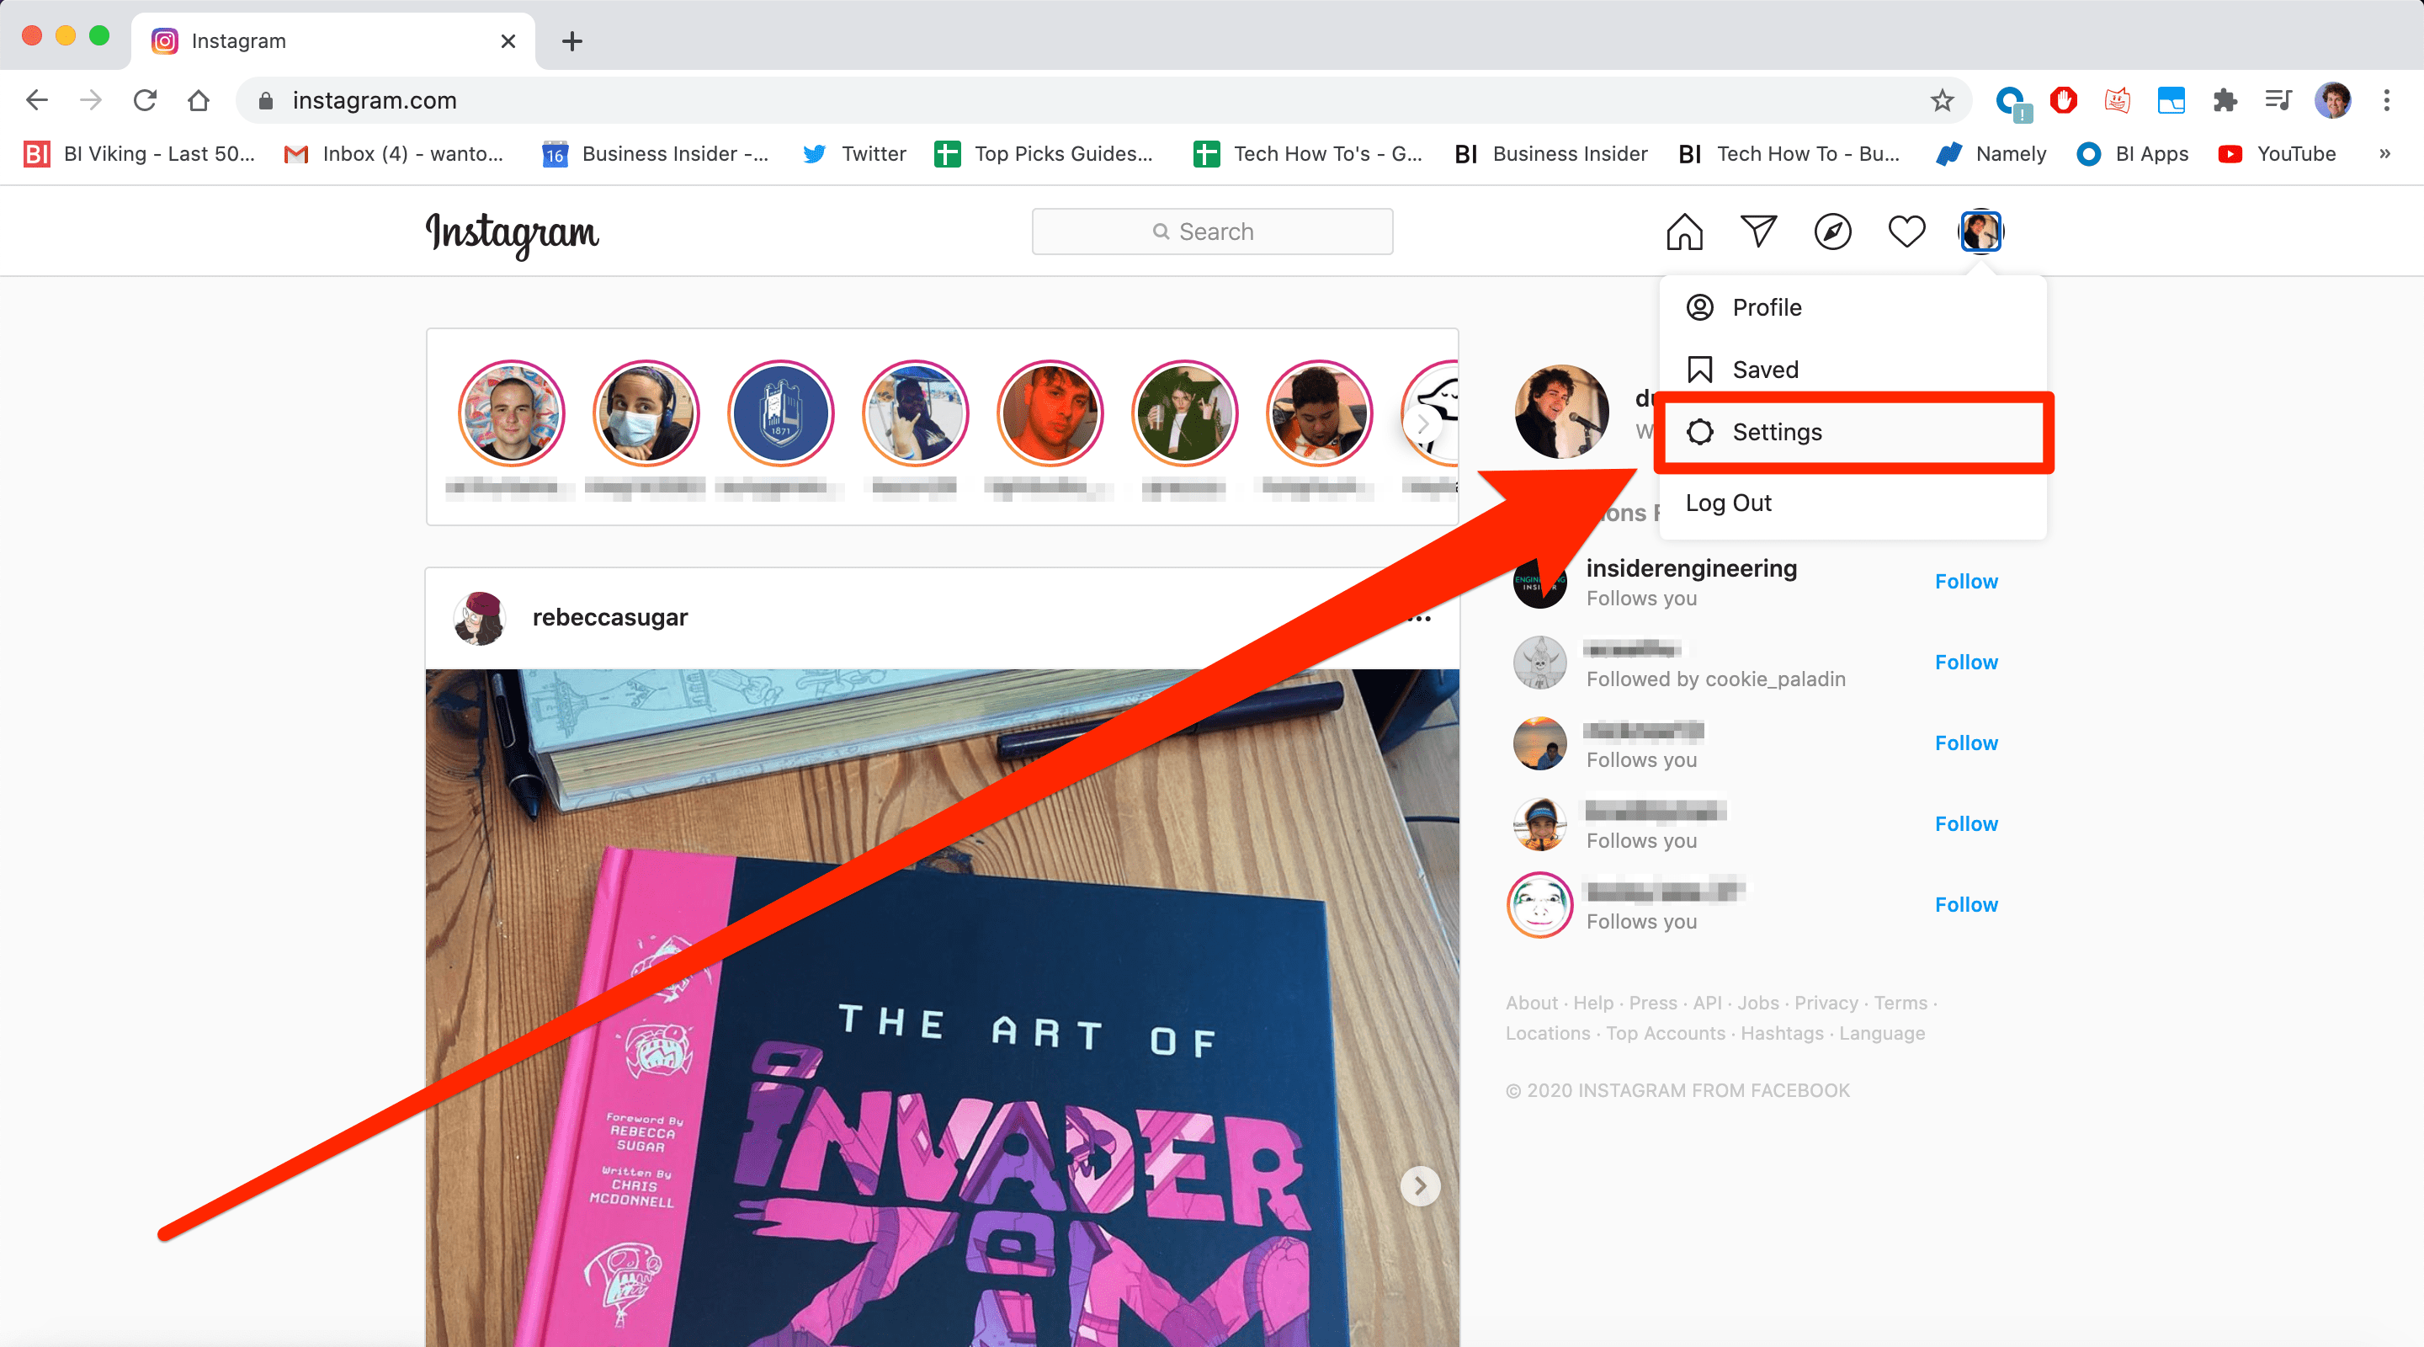The image size is (2424, 1347).
Task: Click the Instagram logo
Action: 512,232
